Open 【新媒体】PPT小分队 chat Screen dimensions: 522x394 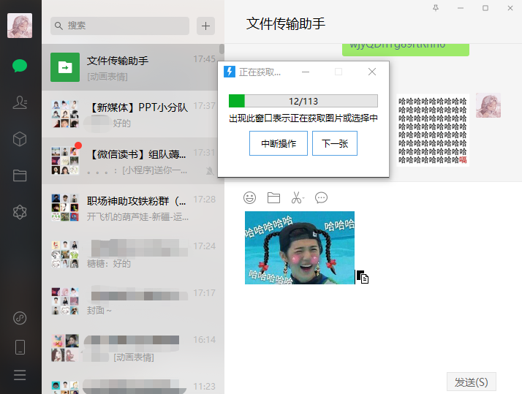pyautogui.click(x=133, y=114)
